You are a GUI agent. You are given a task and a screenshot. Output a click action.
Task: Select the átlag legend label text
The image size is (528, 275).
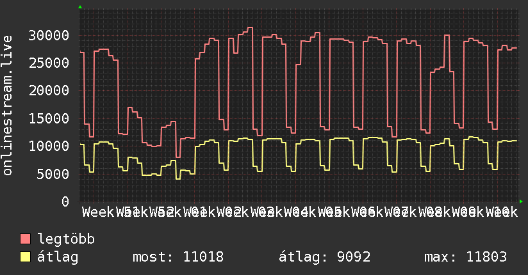pos(58,257)
